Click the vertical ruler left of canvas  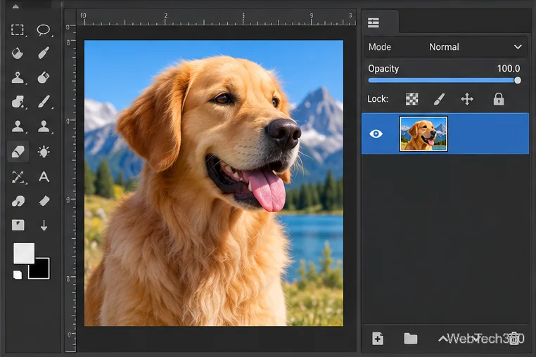click(70, 189)
